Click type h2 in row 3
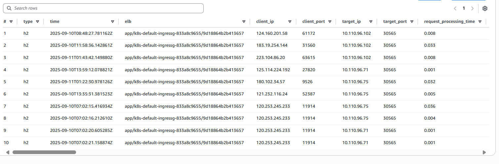 [26, 58]
